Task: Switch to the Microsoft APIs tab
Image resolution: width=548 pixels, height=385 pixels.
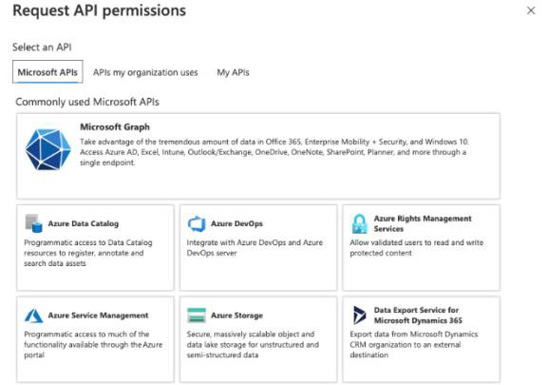Action: (47, 72)
